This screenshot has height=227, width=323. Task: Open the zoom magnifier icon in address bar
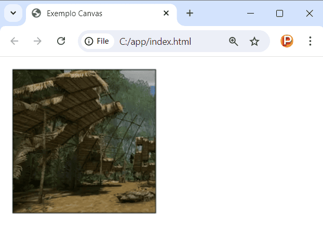click(233, 41)
